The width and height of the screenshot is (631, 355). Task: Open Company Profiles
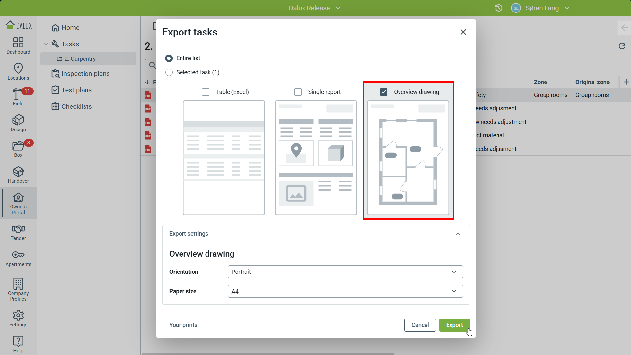(x=18, y=289)
